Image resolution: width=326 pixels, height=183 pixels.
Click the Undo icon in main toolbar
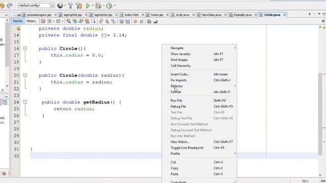click(x=2, y=6)
